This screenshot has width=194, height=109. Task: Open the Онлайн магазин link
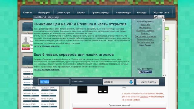point(145,42)
